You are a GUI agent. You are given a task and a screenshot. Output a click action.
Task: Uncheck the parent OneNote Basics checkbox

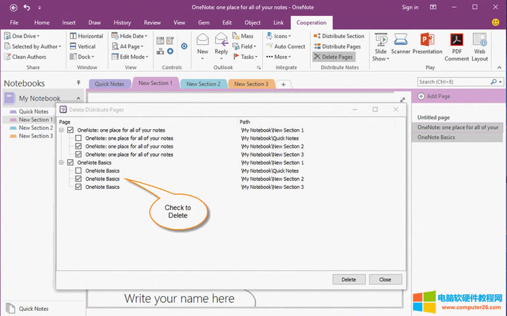pos(70,163)
